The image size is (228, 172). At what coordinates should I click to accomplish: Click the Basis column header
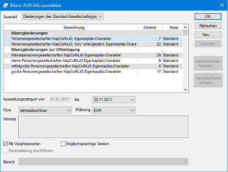172,27
